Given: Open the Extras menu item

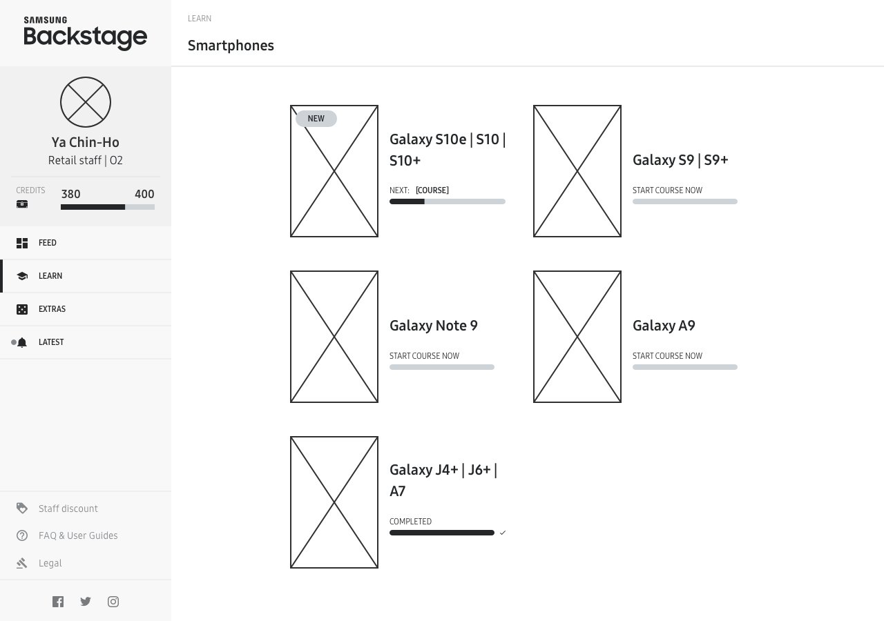Looking at the screenshot, I should coord(86,309).
